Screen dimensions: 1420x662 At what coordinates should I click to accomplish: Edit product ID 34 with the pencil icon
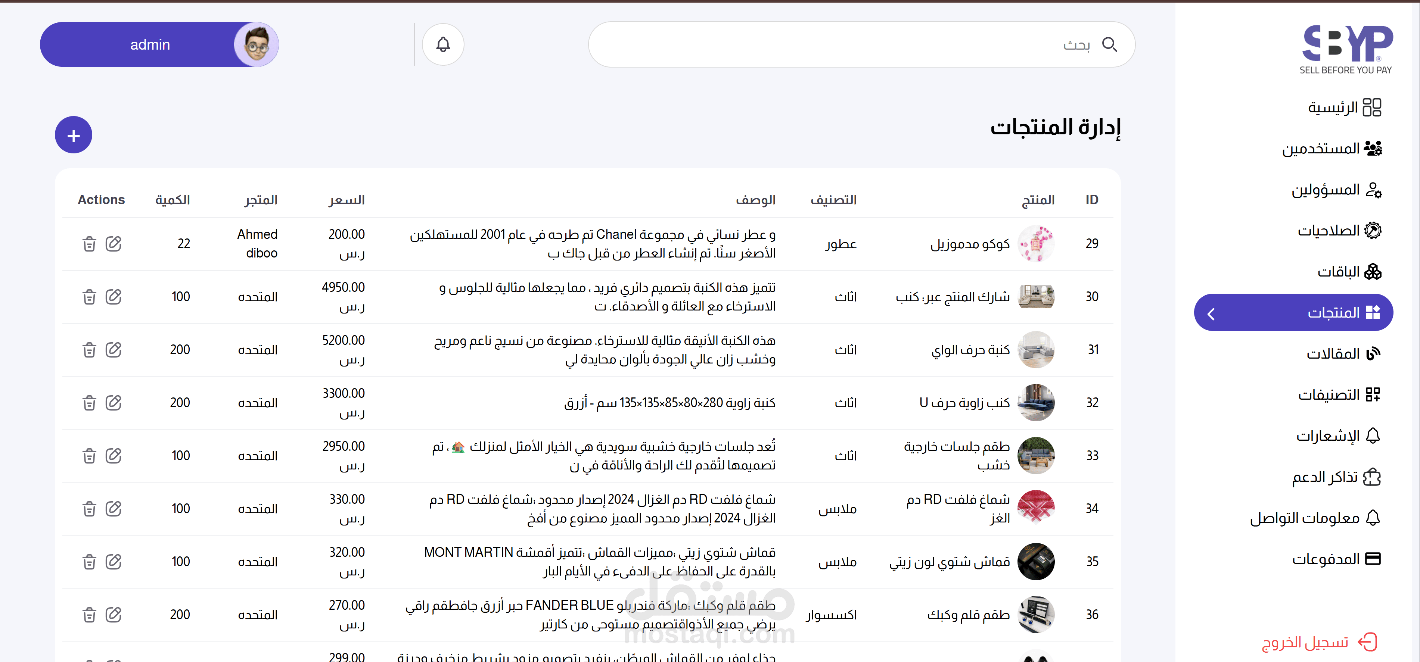point(114,508)
